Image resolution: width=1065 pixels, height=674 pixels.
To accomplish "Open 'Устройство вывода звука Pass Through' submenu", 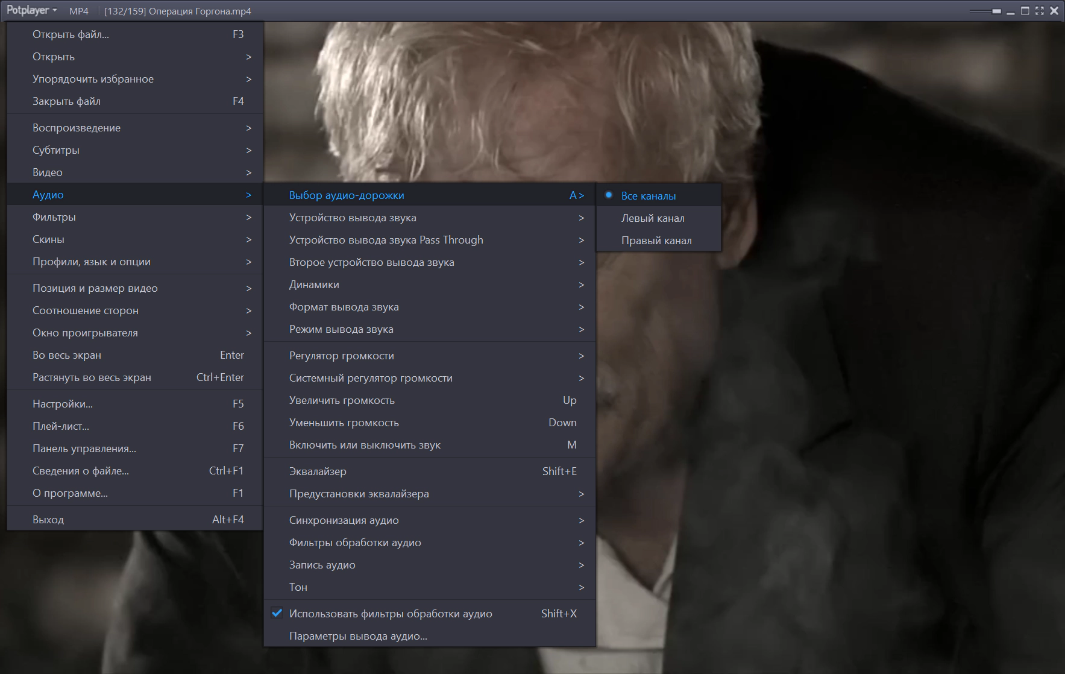I will click(430, 240).
